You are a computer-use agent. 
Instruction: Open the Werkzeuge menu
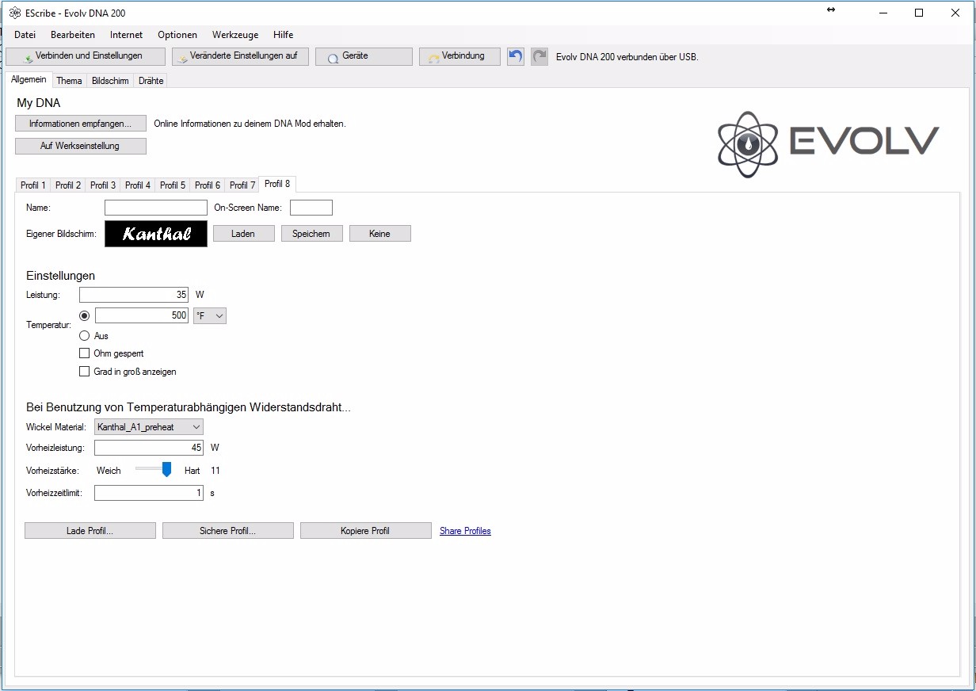click(x=234, y=35)
